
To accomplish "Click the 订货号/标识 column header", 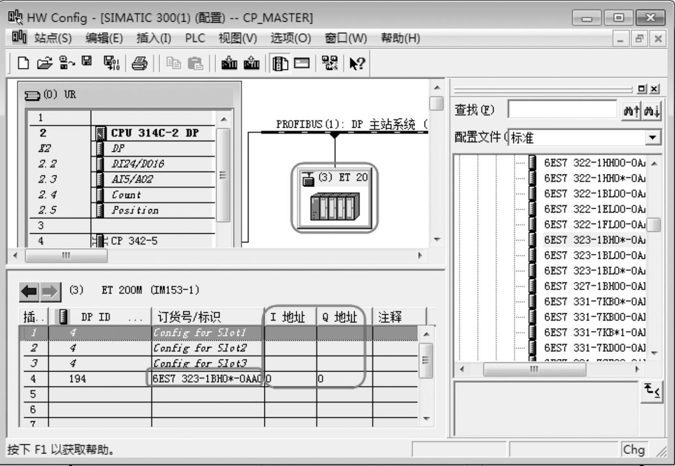I will (x=208, y=317).
